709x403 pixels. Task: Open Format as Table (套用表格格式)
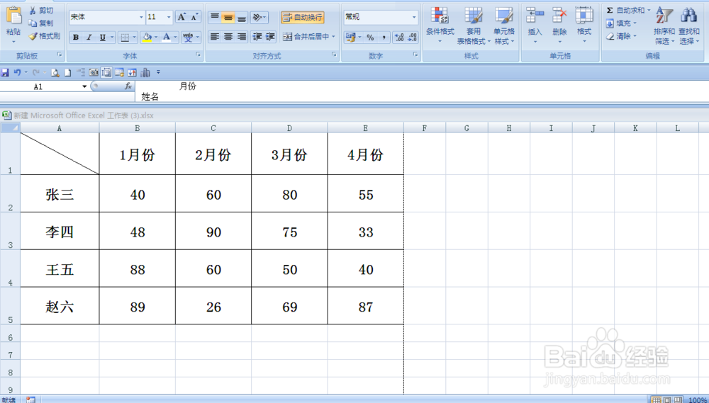474,25
